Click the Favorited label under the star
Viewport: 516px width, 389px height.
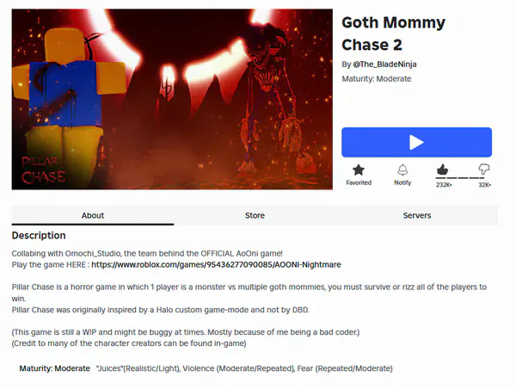coord(359,182)
